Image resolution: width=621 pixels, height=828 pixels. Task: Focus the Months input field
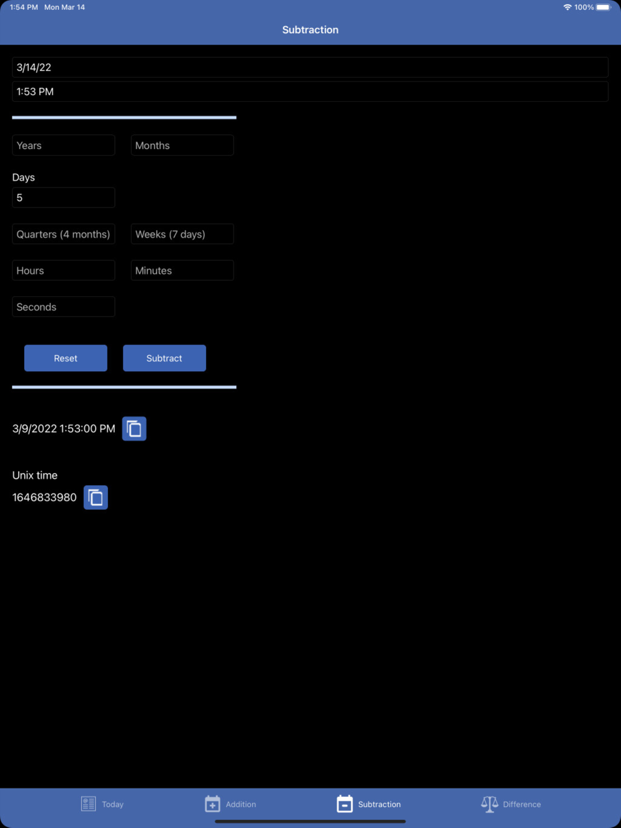(182, 145)
